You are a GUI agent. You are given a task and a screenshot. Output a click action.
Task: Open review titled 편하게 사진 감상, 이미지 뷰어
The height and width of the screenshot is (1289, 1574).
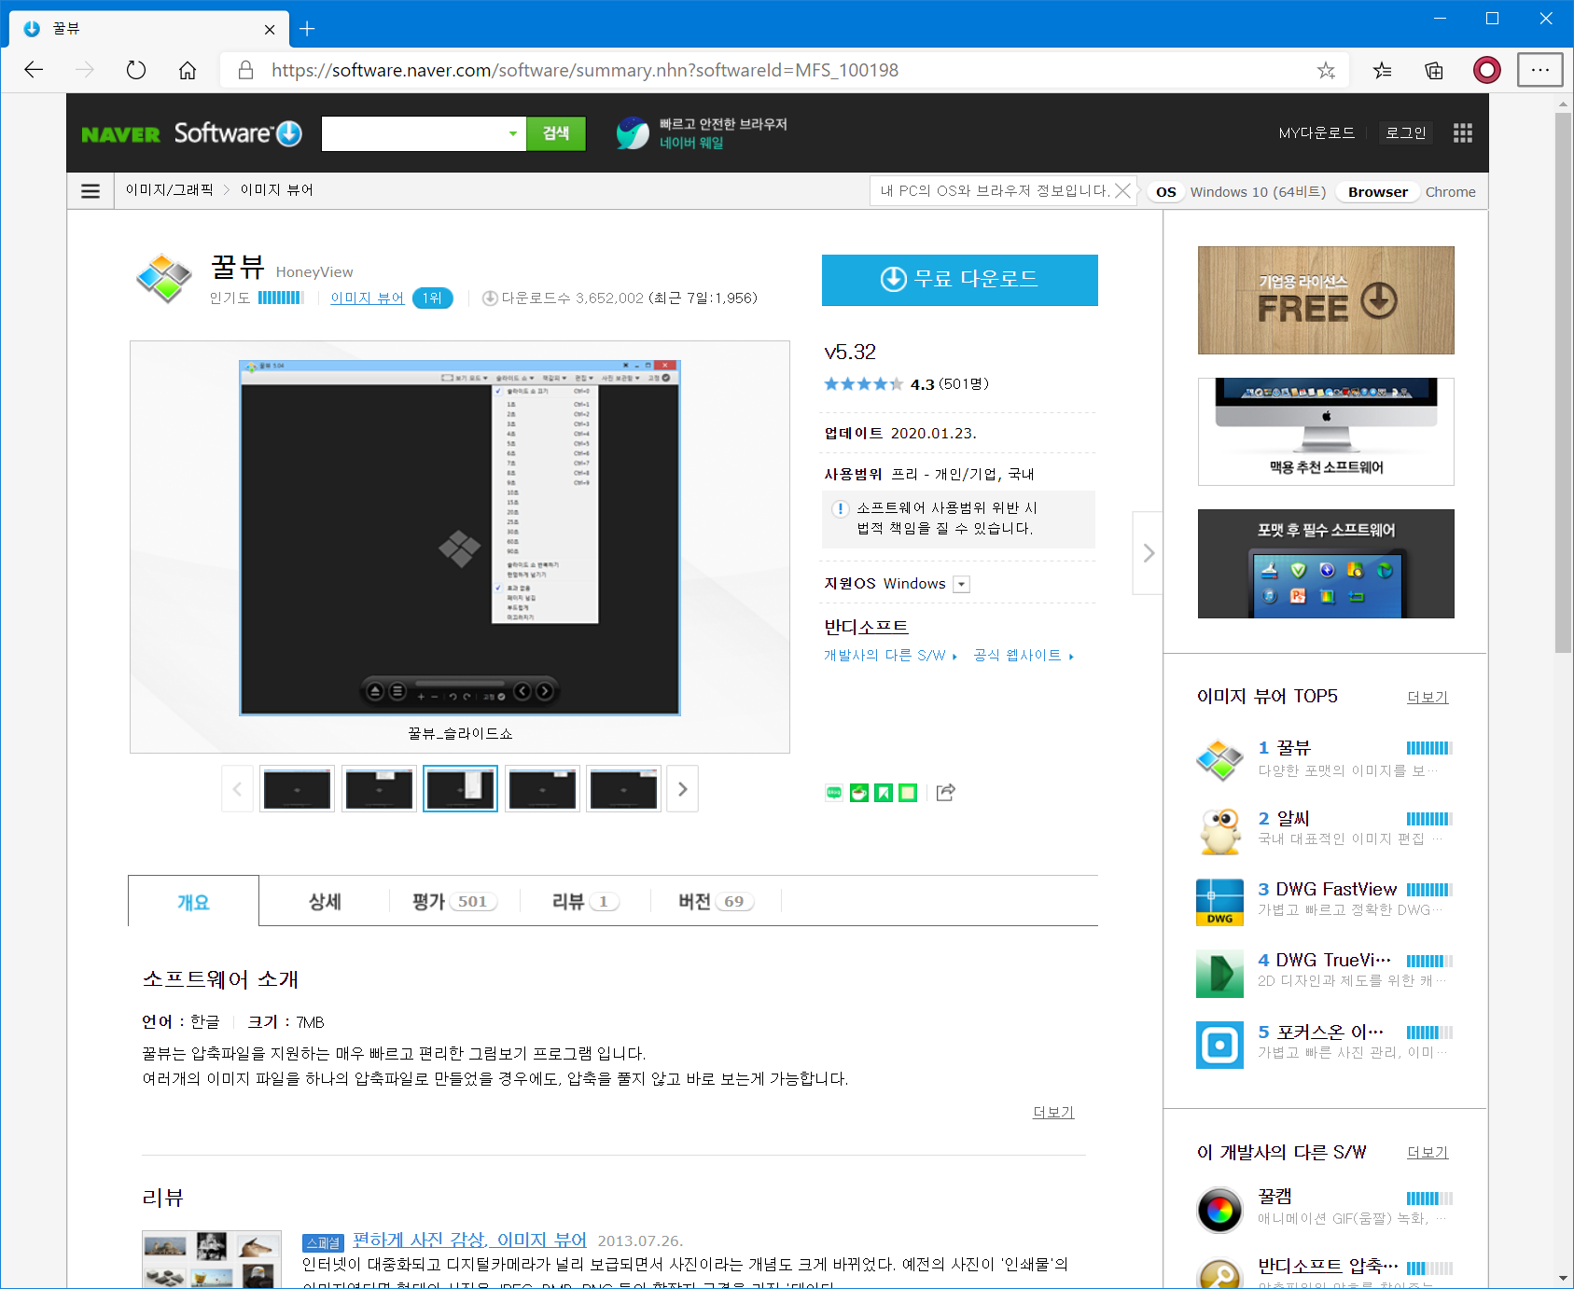pos(469,1240)
